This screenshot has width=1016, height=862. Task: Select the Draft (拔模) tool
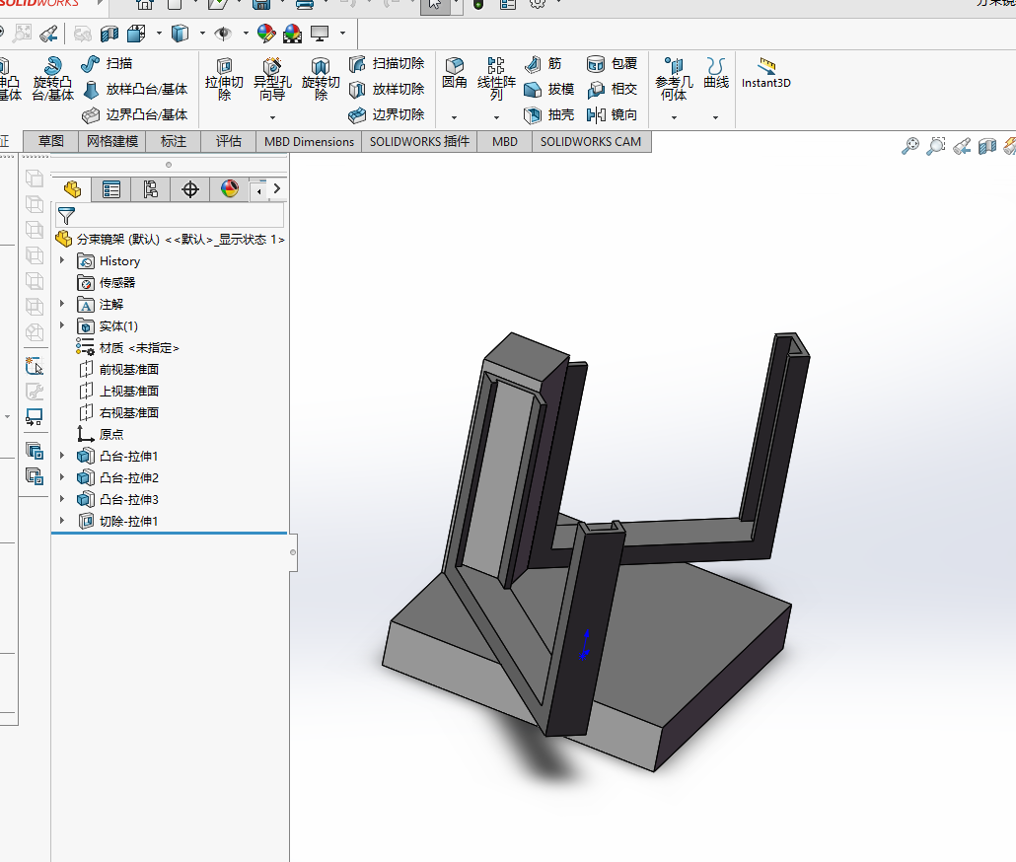coord(548,90)
